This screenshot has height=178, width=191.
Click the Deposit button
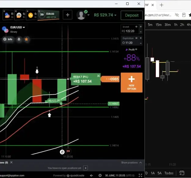[132, 15]
